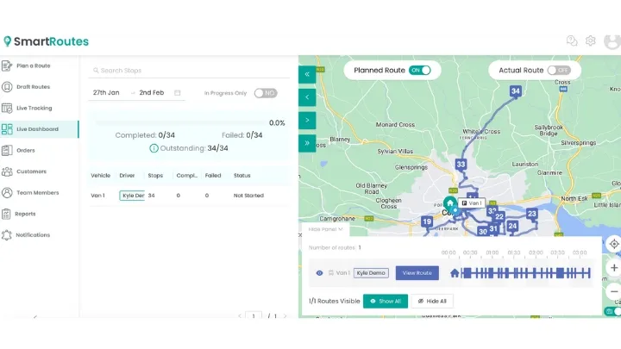Collapse the Hide Panel dropdown

click(x=325, y=229)
